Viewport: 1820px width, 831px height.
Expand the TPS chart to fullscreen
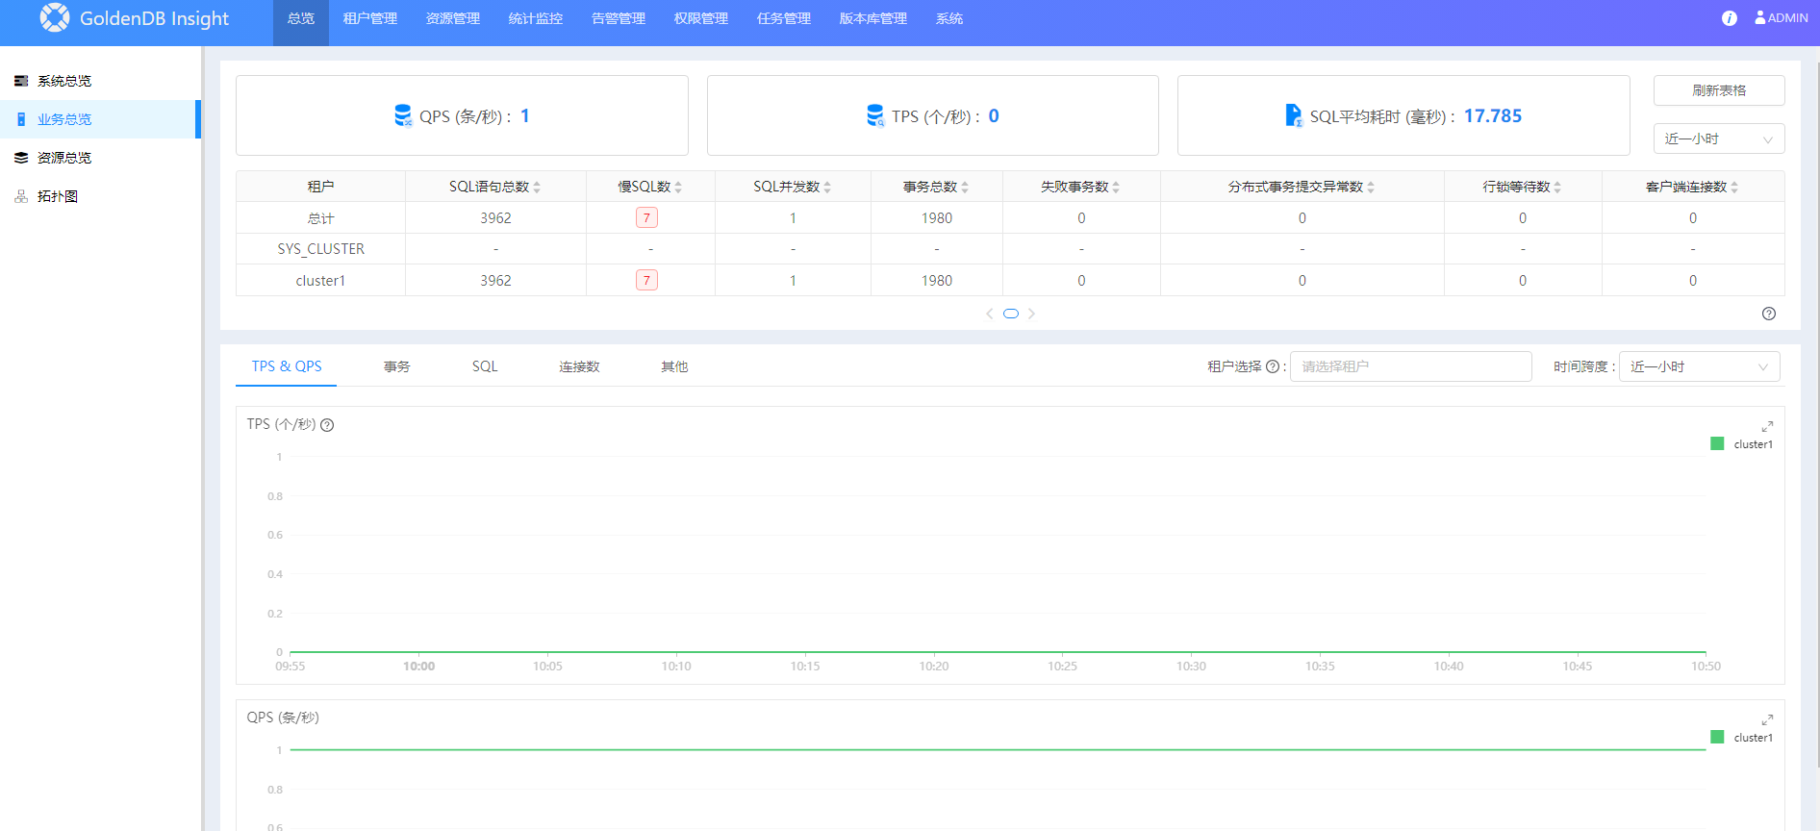point(1767,426)
